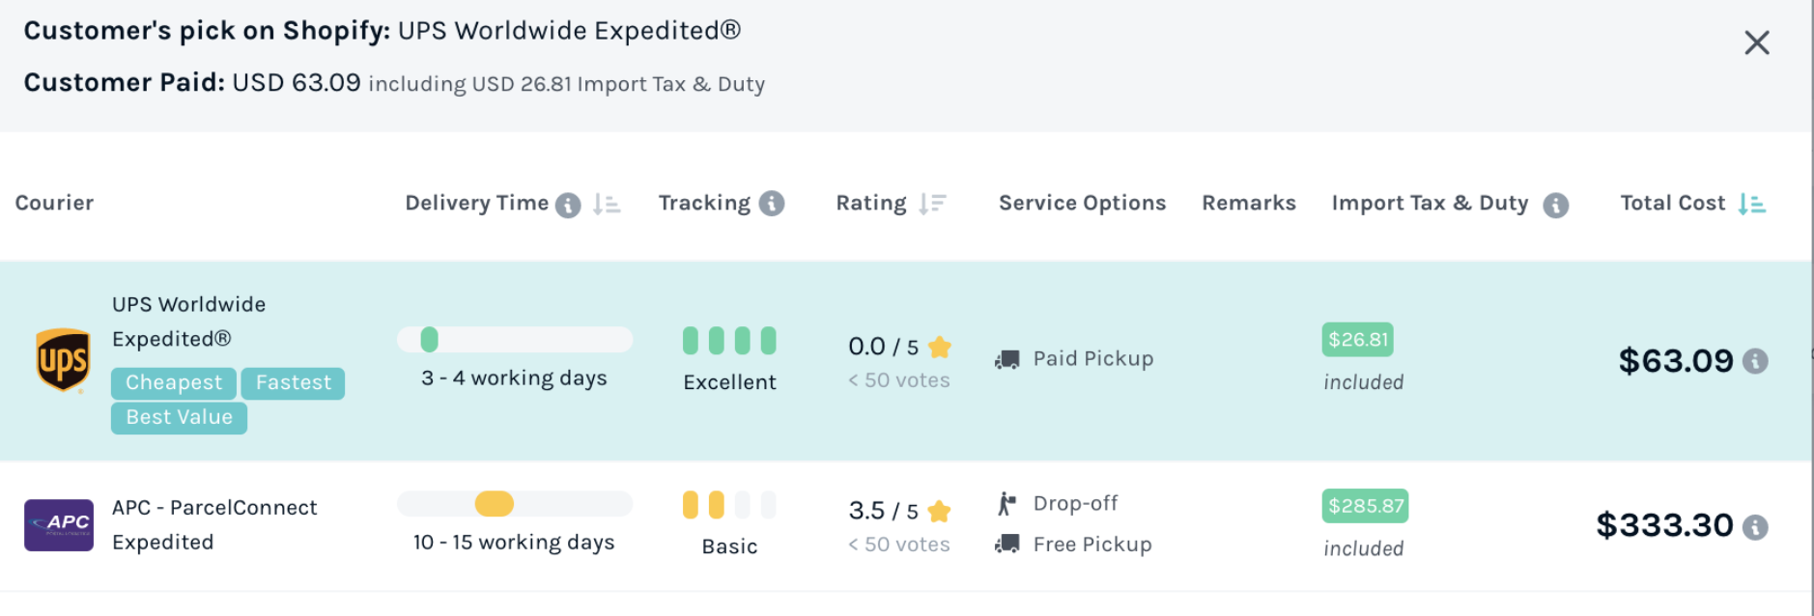The width and height of the screenshot is (1814, 616).
Task: Sort couriers by Total Cost
Action: [x=1751, y=204]
